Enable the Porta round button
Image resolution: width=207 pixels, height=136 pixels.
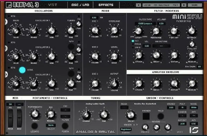coord(65,126)
